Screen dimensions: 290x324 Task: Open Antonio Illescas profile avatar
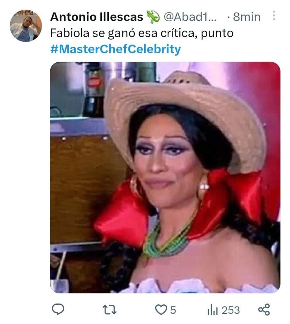(26, 26)
